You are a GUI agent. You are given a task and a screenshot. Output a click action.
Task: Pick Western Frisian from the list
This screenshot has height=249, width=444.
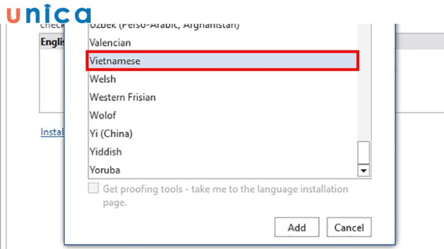point(123,97)
